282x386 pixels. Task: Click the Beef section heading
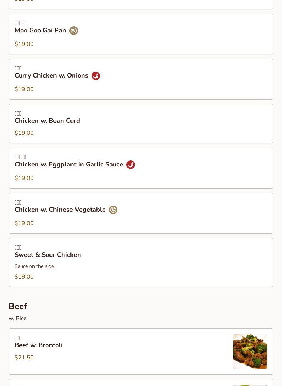coord(18,306)
